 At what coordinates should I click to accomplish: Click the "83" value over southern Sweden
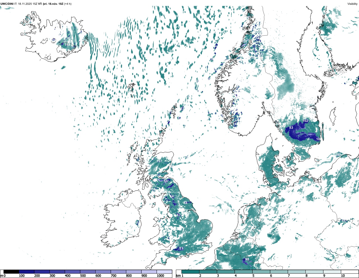[291, 128]
